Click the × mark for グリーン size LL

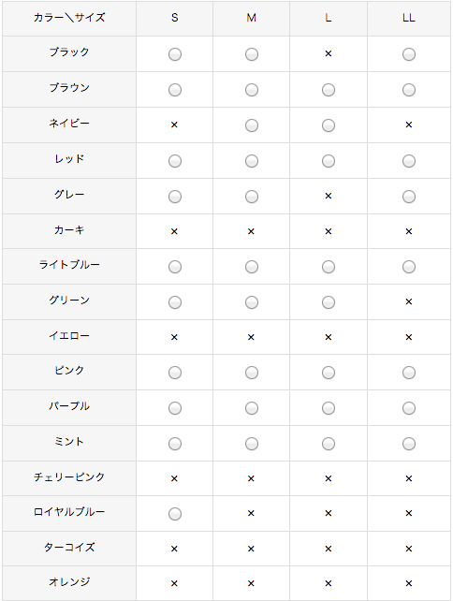click(409, 302)
